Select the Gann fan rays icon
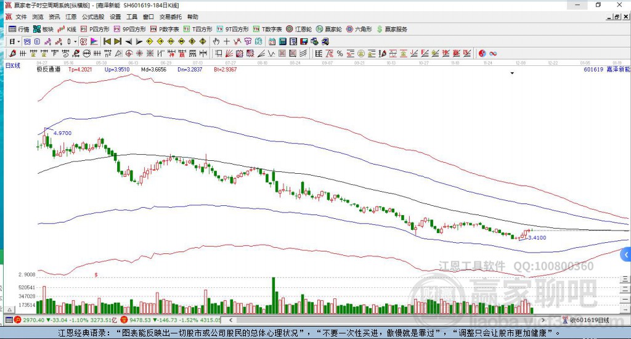 point(229,54)
